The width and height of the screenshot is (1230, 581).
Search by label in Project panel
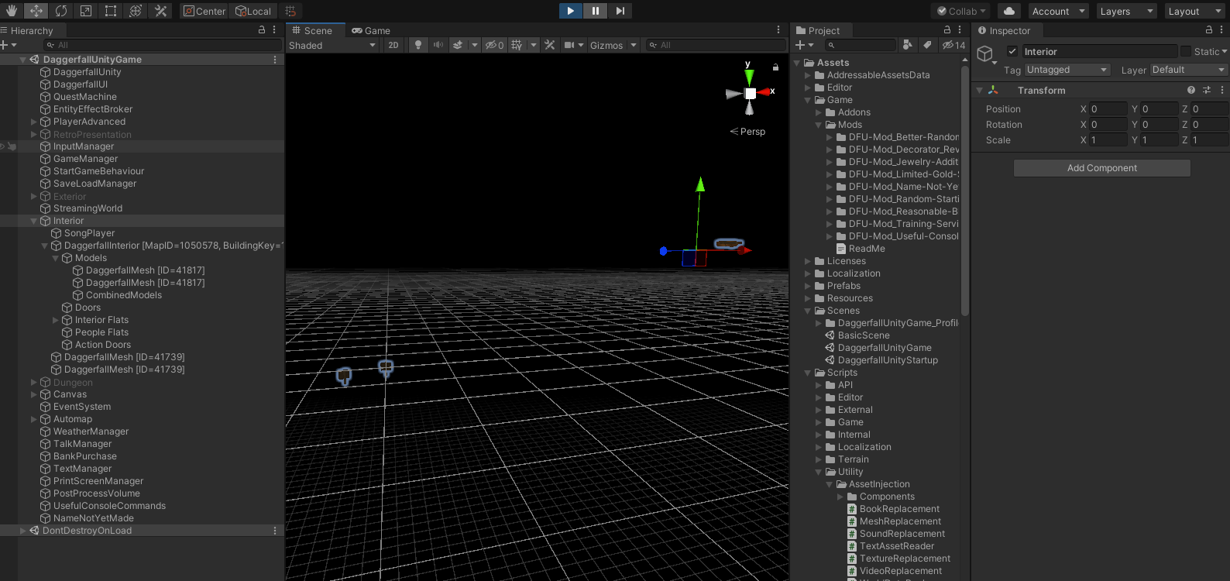pyautogui.click(x=927, y=45)
